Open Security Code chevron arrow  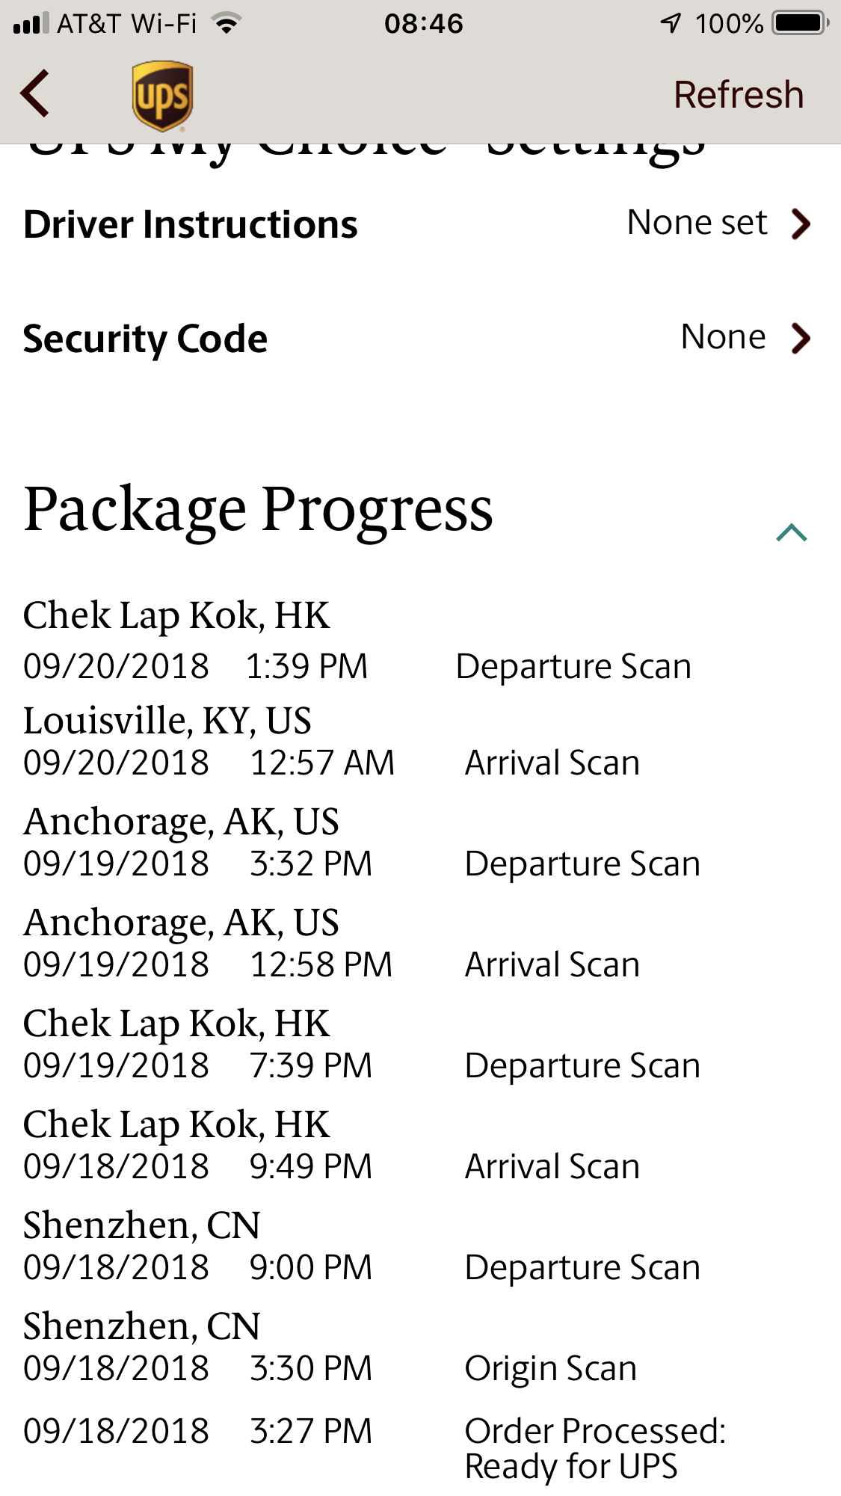(801, 338)
